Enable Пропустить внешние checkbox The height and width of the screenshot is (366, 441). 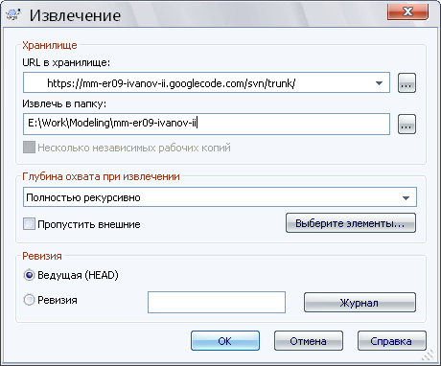[x=29, y=224]
